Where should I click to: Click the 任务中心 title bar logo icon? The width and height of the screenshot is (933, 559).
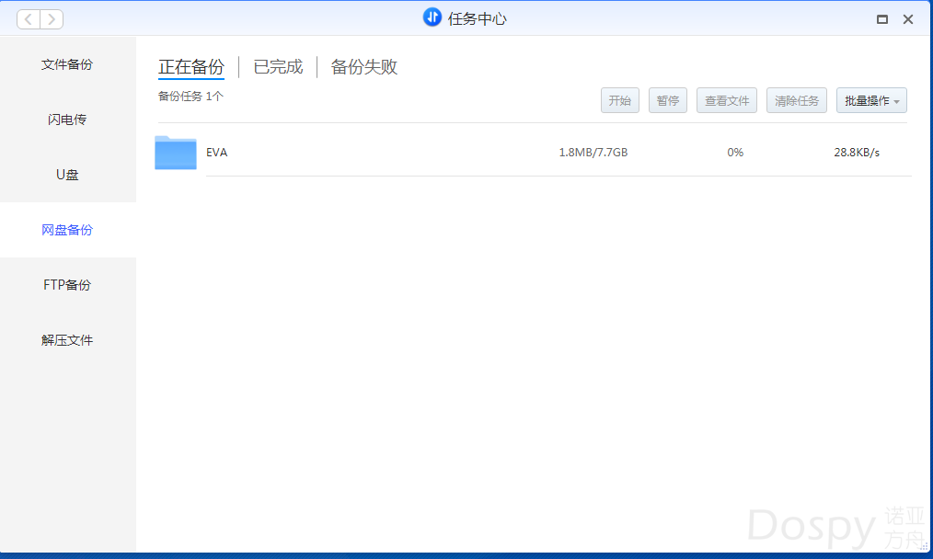(432, 17)
